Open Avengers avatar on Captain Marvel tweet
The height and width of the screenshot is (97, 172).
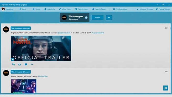(x=6, y=29)
